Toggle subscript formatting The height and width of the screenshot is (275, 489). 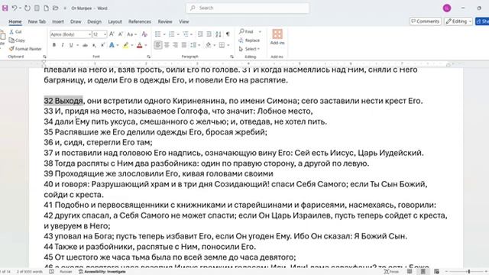[94, 45]
